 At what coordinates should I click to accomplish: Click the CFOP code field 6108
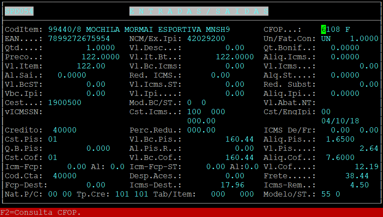click(x=332, y=30)
